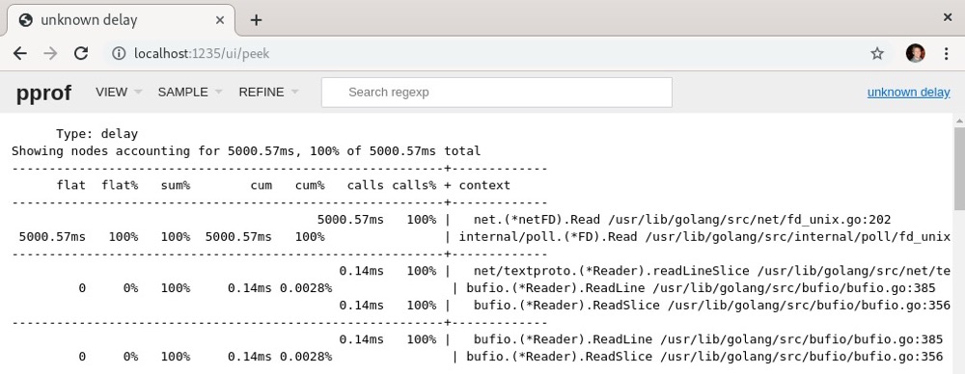Expand the SAMPLE dropdown menu
Screen dimensions: 965x374
point(190,93)
